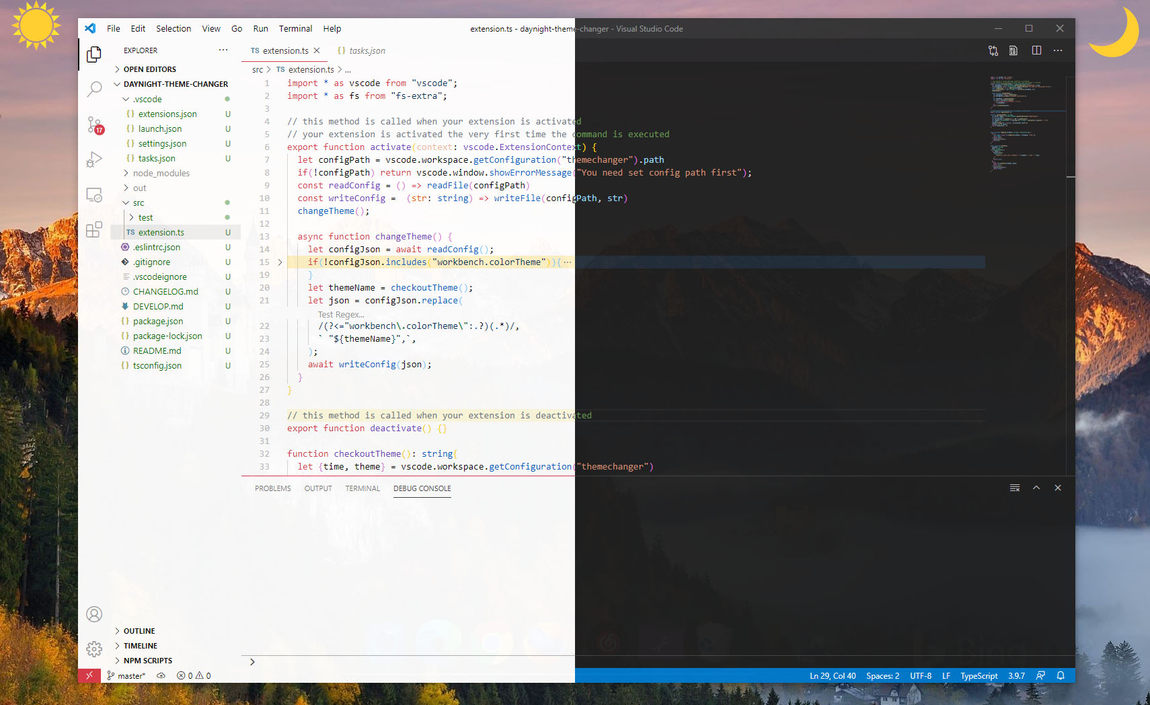Close the bottom panel

pyautogui.click(x=1058, y=488)
